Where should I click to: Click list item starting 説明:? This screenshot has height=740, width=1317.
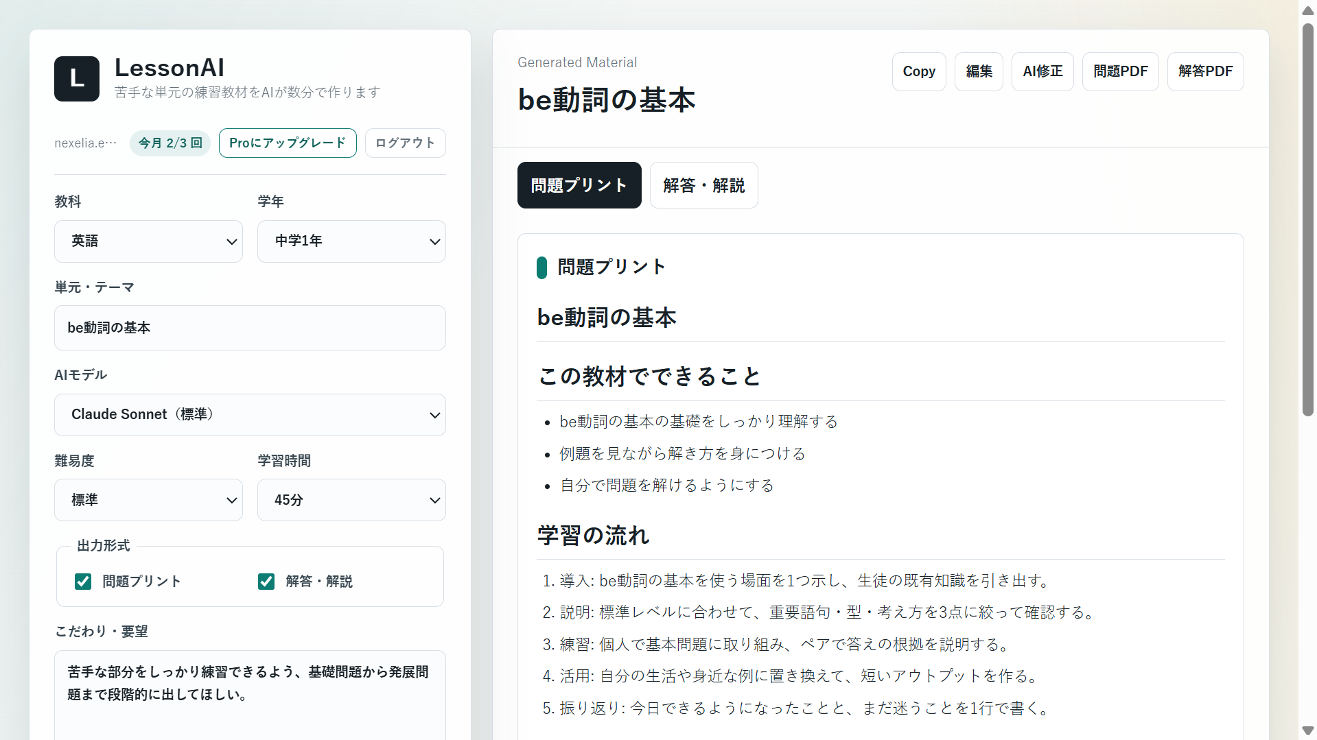click(x=828, y=612)
